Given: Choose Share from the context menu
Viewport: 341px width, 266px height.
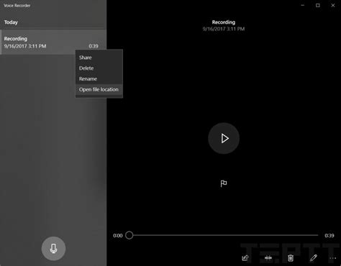Looking at the screenshot, I should (99, 58).
